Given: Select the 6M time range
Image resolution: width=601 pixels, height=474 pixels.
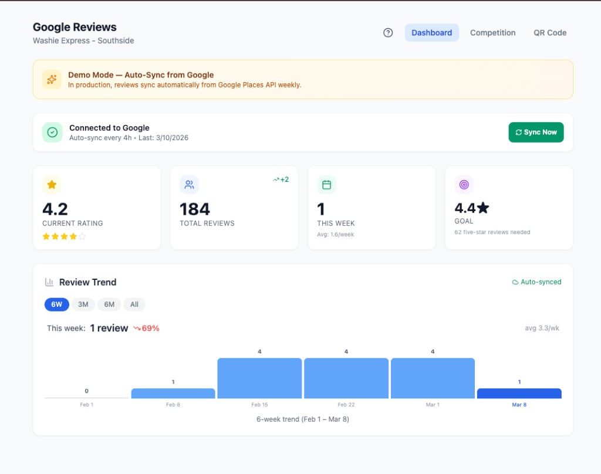Looking at the screenshot, I should point(109,304).
